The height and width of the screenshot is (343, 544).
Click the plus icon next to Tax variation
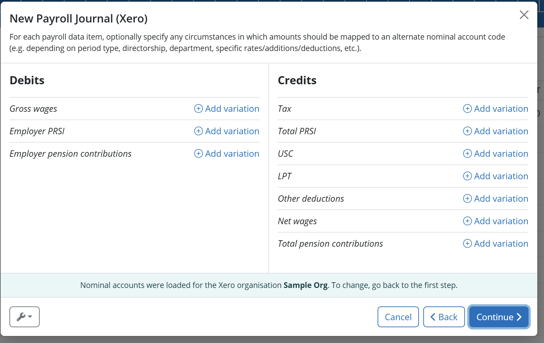[467, 109]
